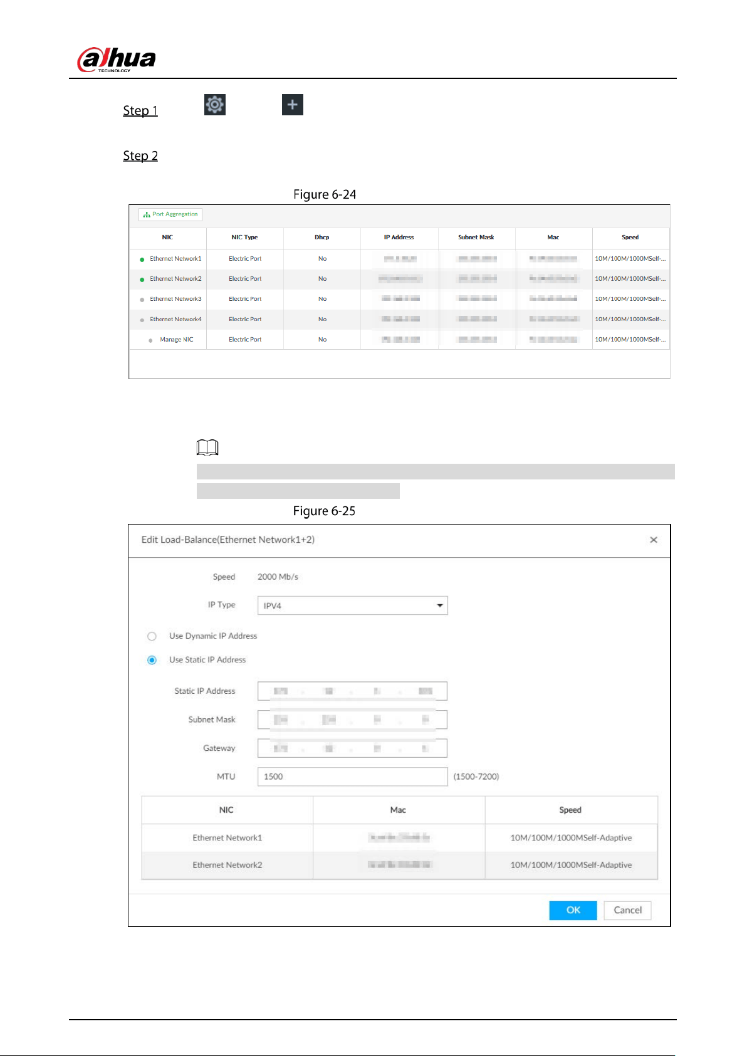This screenshot has width=747, height=1056.
Task: Click the Port Aggregation button
Action: click(x=170, y=214)
